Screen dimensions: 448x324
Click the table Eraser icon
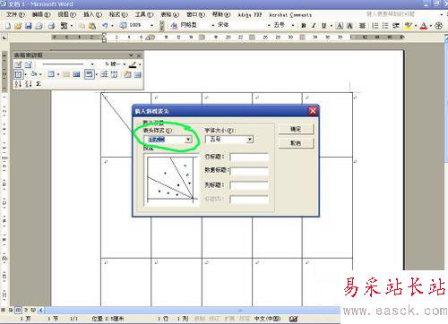click(29, 64)
